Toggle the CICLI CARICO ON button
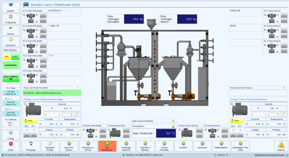Image resolution: width=289 pixels, height=158 pixels. 11,78
